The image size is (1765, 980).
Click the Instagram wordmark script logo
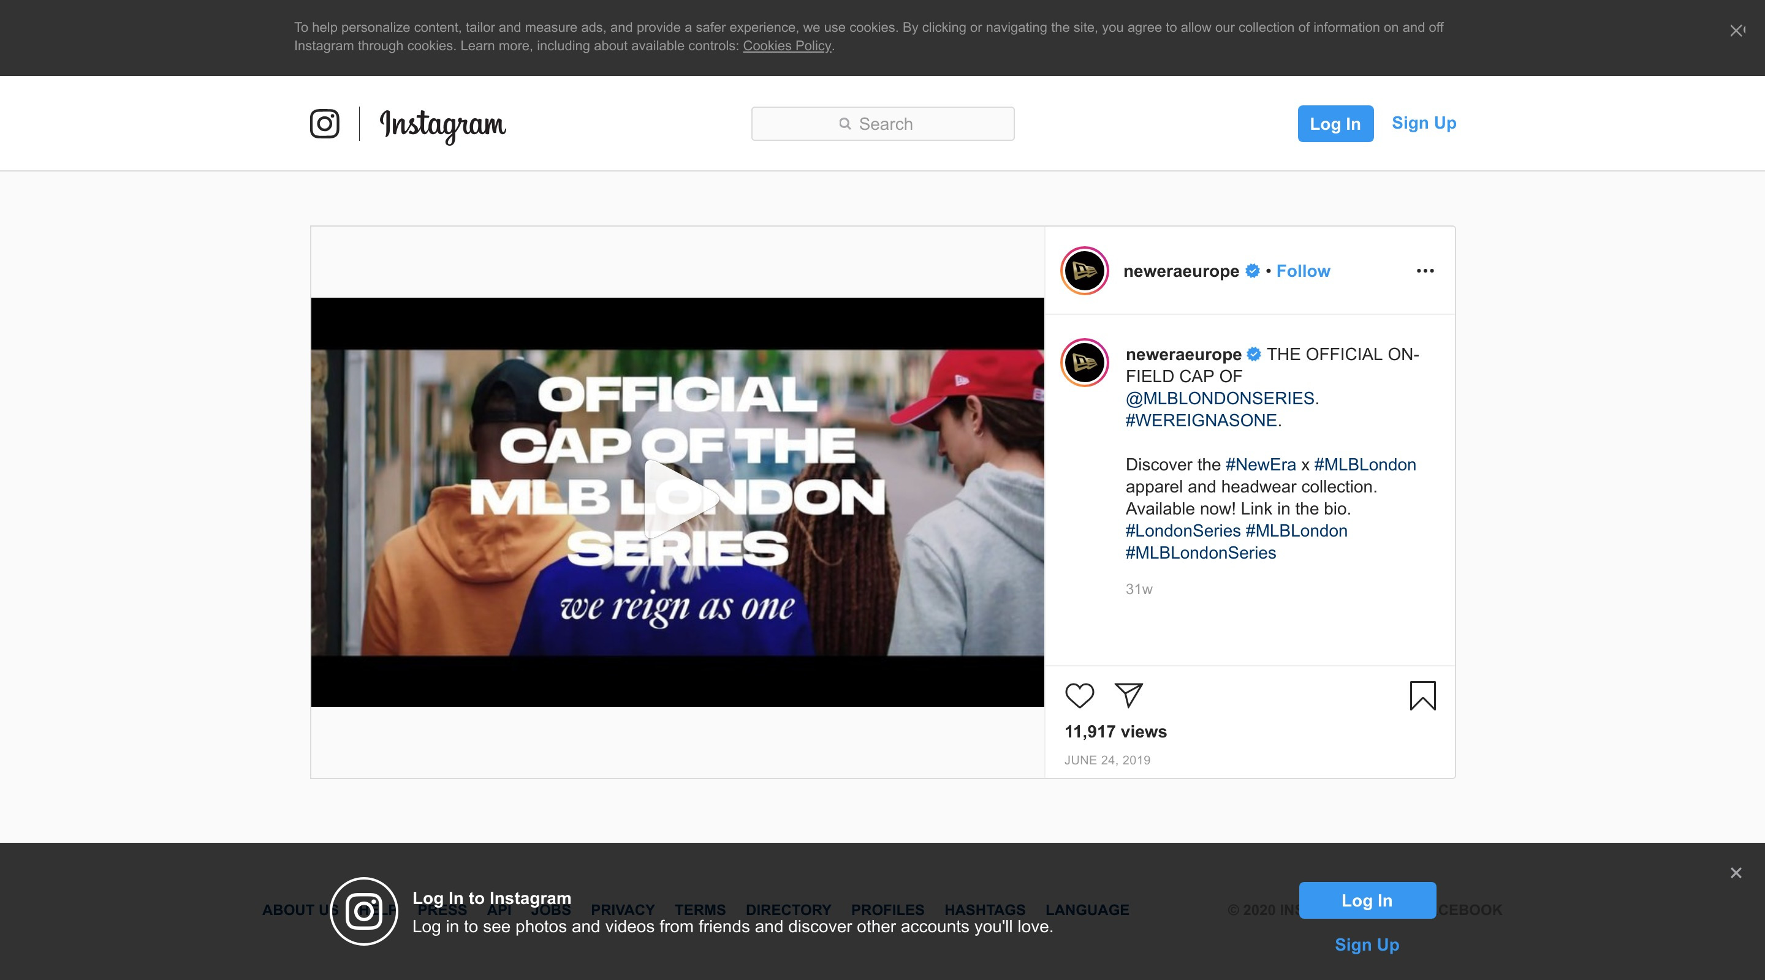coord(442,126)
